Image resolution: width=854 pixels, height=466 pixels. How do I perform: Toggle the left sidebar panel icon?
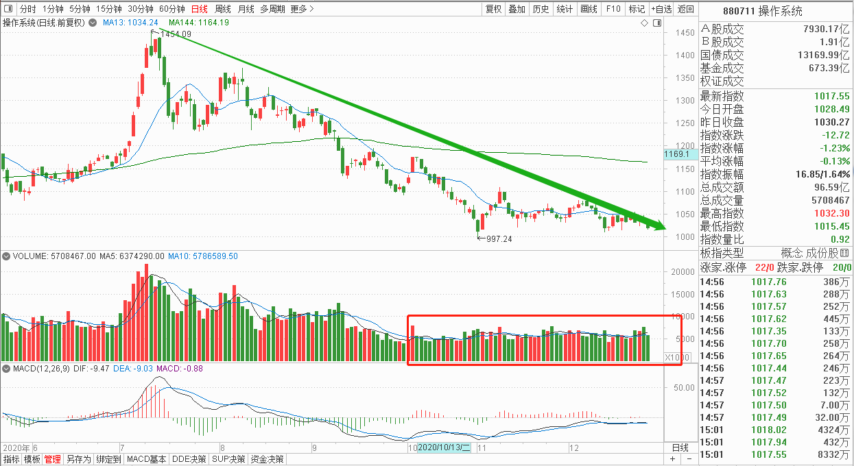8,10
